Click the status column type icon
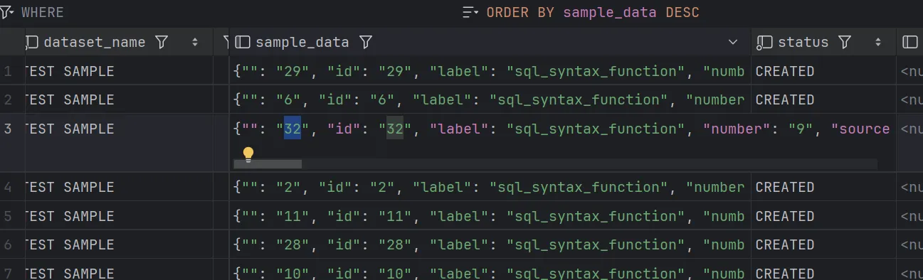The width and height of the screenshot is (923, 280). point(764,43)
